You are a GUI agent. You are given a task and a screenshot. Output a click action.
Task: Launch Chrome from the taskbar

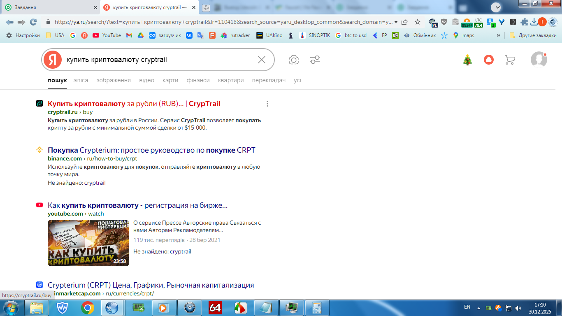(x=87, y=308)
